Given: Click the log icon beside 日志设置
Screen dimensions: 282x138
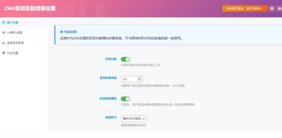Looking at the screenshot, I should (4, 53).
